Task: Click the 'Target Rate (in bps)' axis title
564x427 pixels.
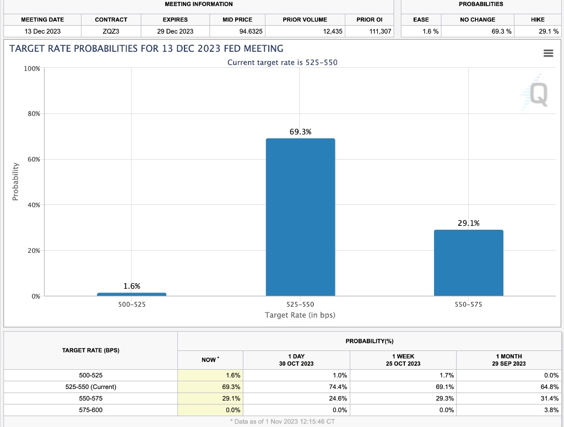Action: (300, 315)
